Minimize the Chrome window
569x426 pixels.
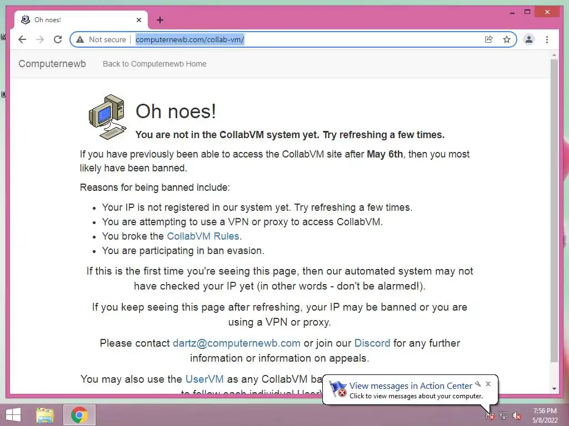pos(512,12)
